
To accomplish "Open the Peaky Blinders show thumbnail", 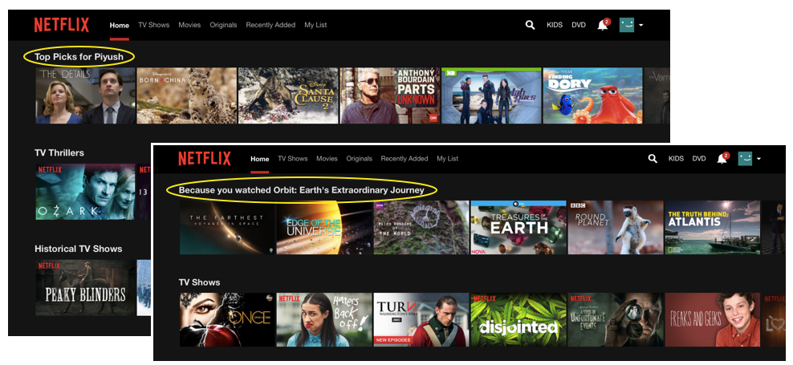I will pos(84,288).
